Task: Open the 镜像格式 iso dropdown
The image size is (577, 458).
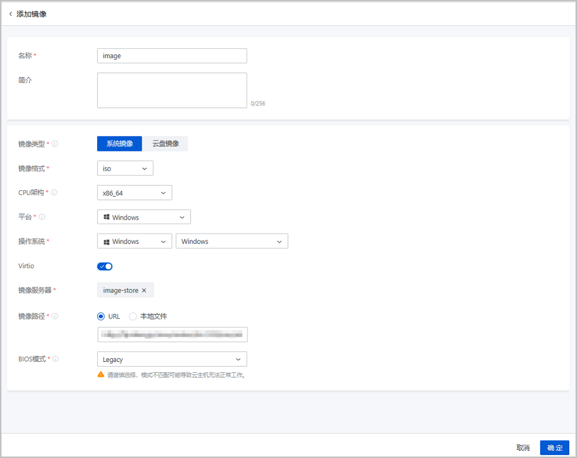Action: click(x=125, y=169)
